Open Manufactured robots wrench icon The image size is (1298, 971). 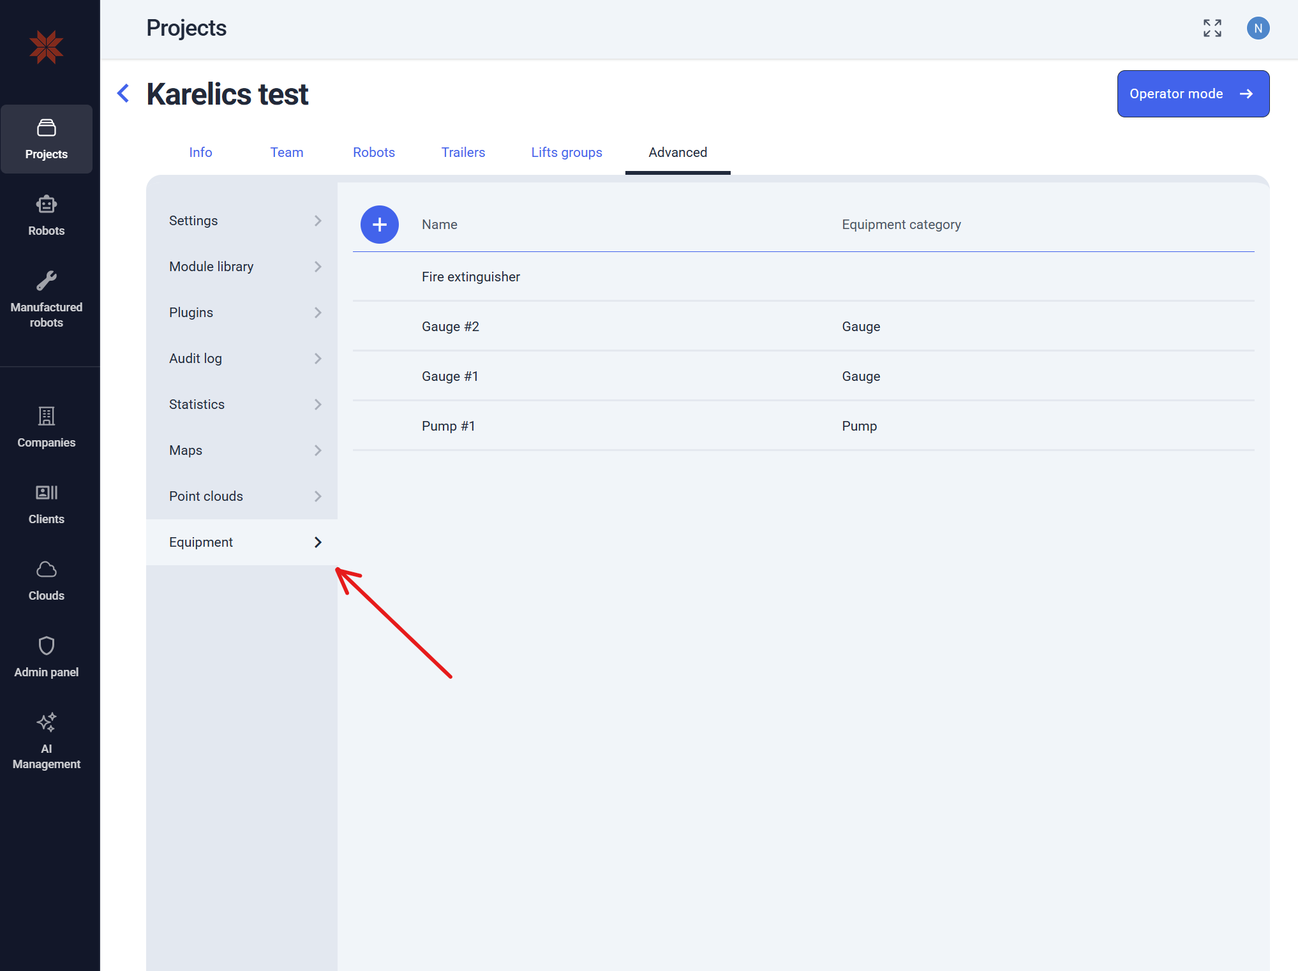[x=46, y=281]
